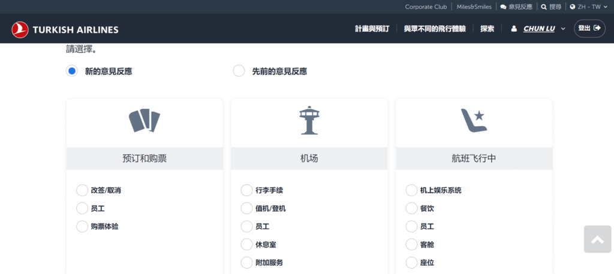Click the control tower icon above 机场

point(309,120)
